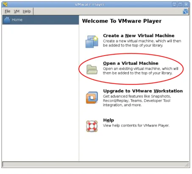
Task: Open the VM menu
Action: [17, 11]
